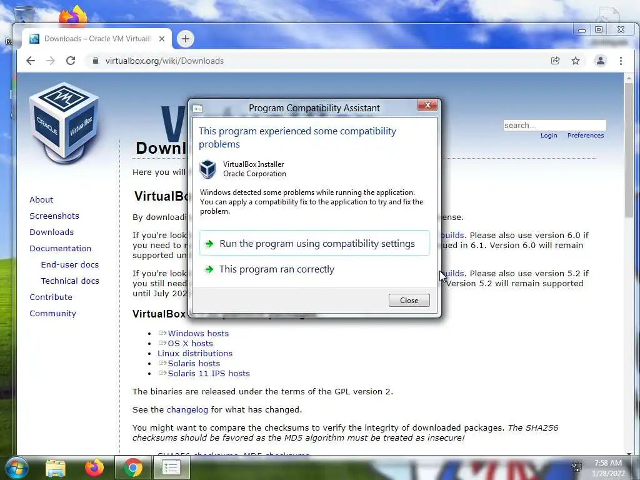Click the Windows hosts download link
The image size is (640, 480).
tap(198, 334)
